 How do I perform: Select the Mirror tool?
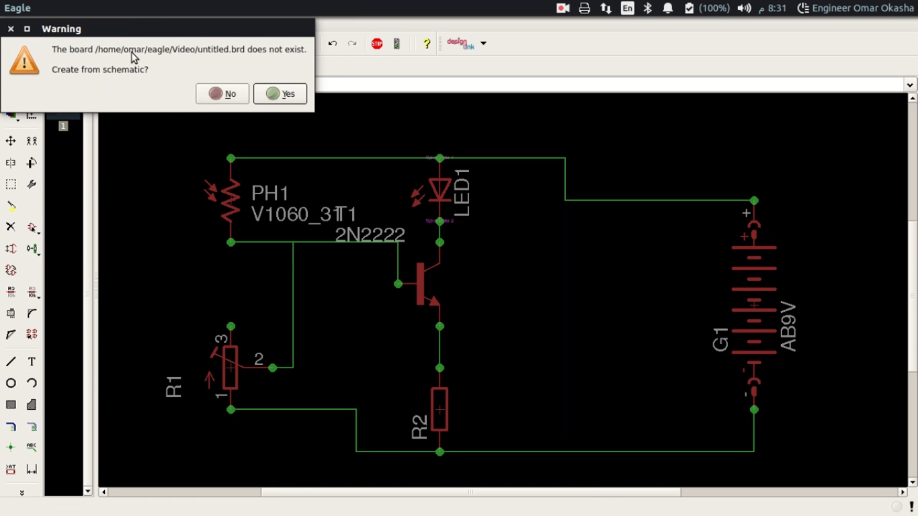11,163
